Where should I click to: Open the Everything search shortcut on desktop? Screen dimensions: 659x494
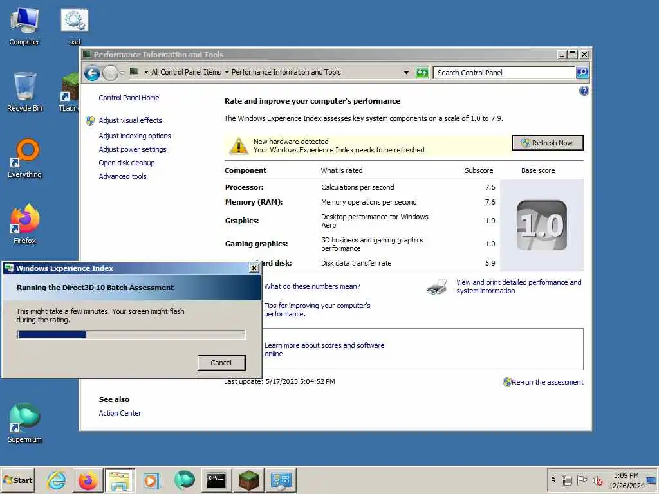point(24,158)
